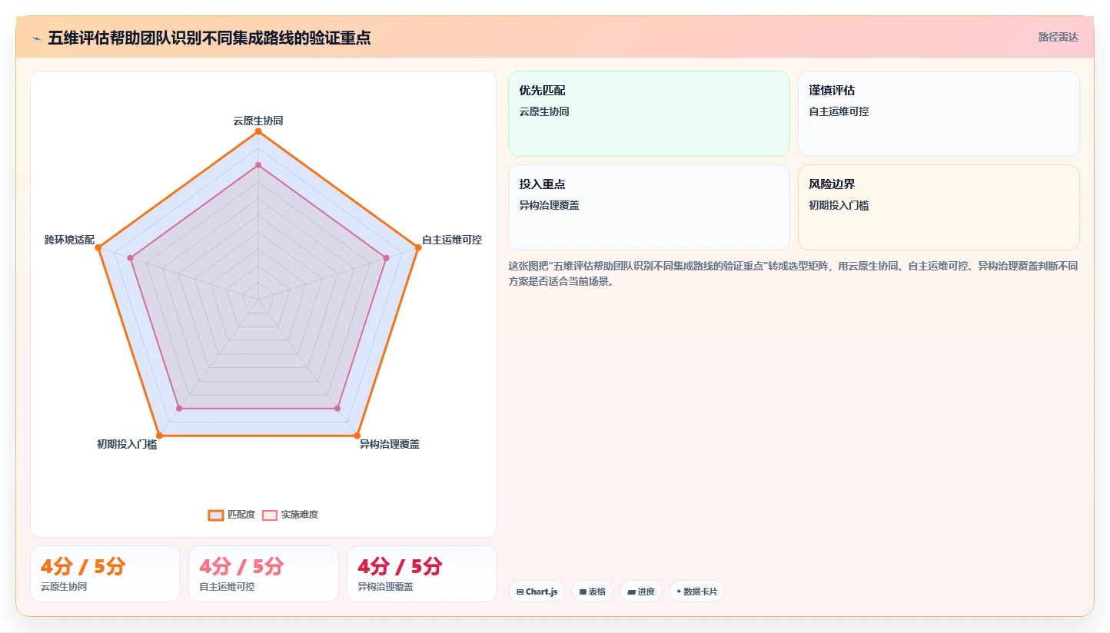Select the 优先匹配 card

point(649,114)
